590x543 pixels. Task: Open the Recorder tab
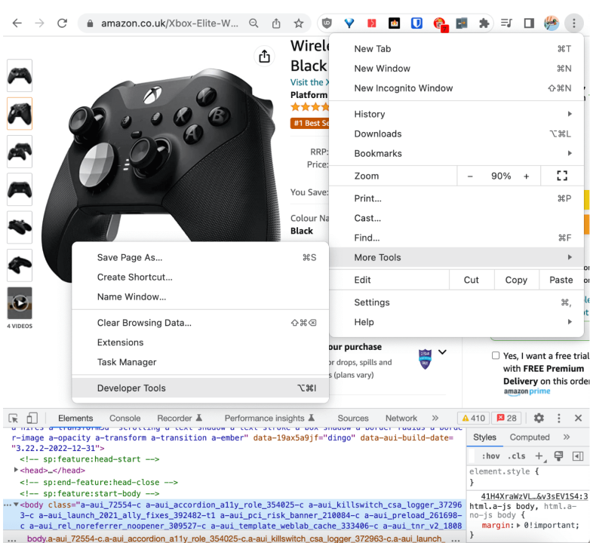click(180, 418)
